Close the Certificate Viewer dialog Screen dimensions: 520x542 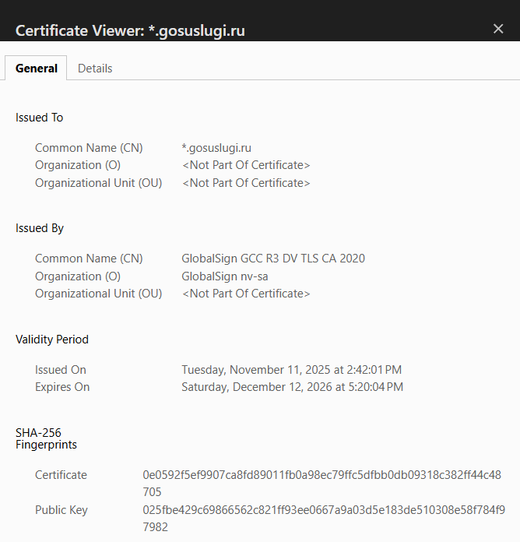click(x=498, y=29)
